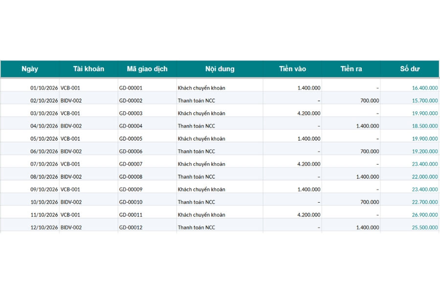Viewport: 440px width, 293px height.
Task: Select the Nội dung column header
Action: 220,69
